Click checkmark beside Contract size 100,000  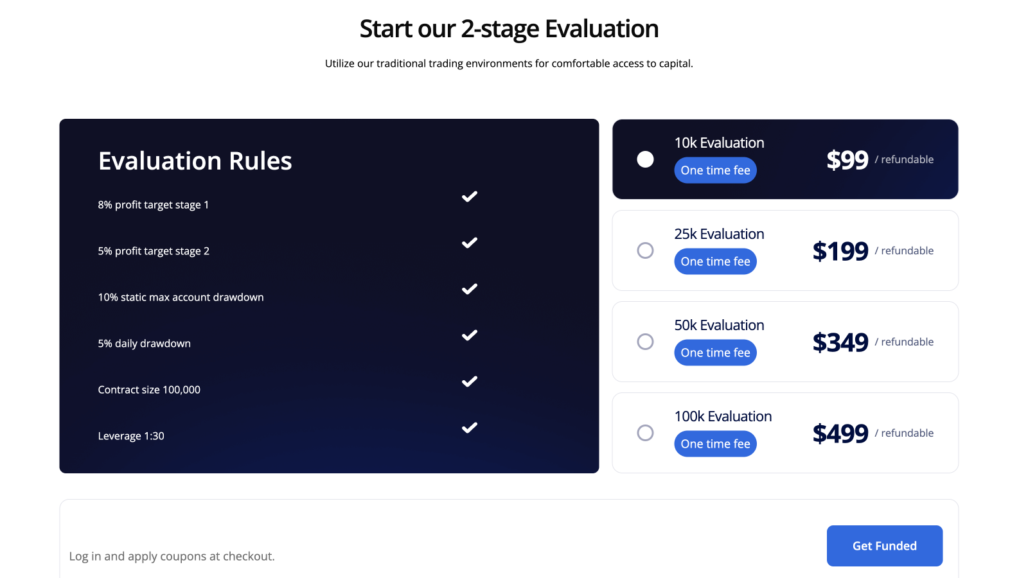click(x=470, y=381)
